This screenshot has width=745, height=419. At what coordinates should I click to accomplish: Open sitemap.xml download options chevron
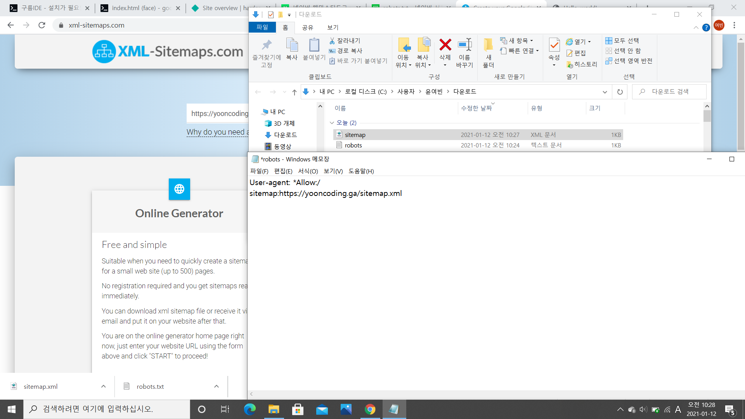(x=103, y=386)
